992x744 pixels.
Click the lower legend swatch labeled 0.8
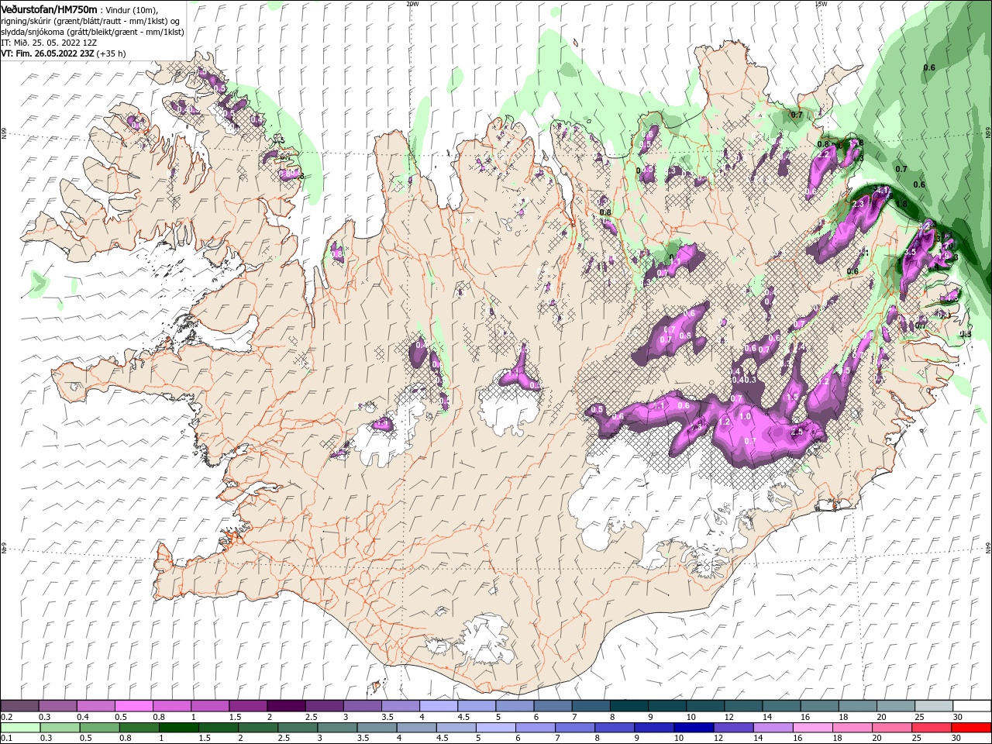139,728
